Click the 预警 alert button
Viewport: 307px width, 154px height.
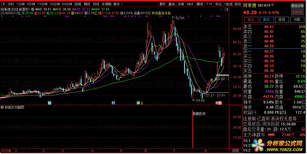coord(297,20)
